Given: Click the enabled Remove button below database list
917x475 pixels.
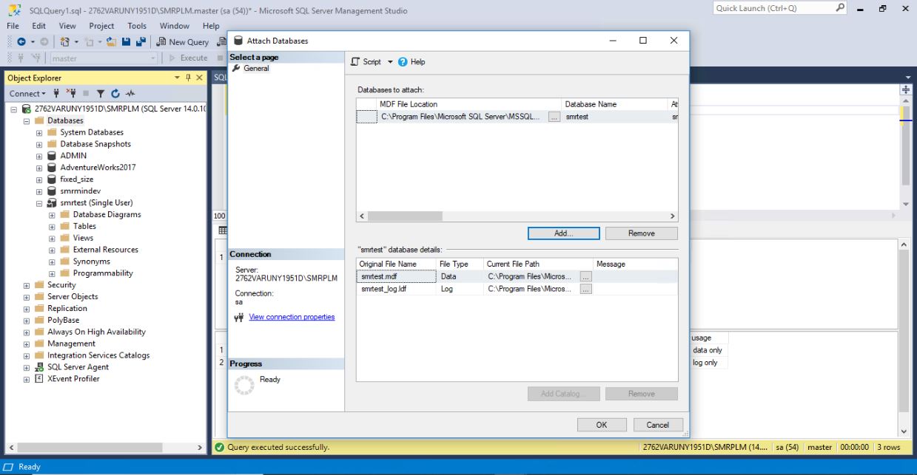Looking at the screenshot, I should [x=642, y=233].
